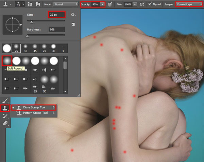
Task: Select the Brush tool in toolbox
Action: [x=5, y=101]
